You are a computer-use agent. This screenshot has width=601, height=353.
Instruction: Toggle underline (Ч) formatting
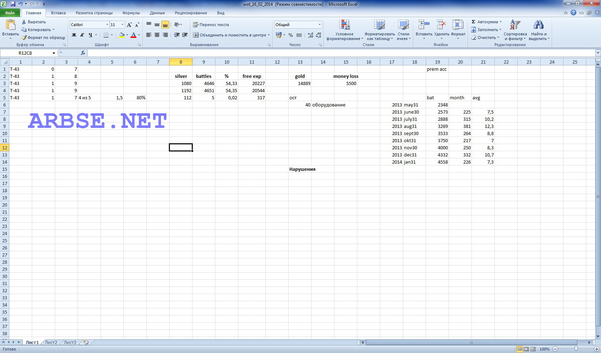pos(90,35)
